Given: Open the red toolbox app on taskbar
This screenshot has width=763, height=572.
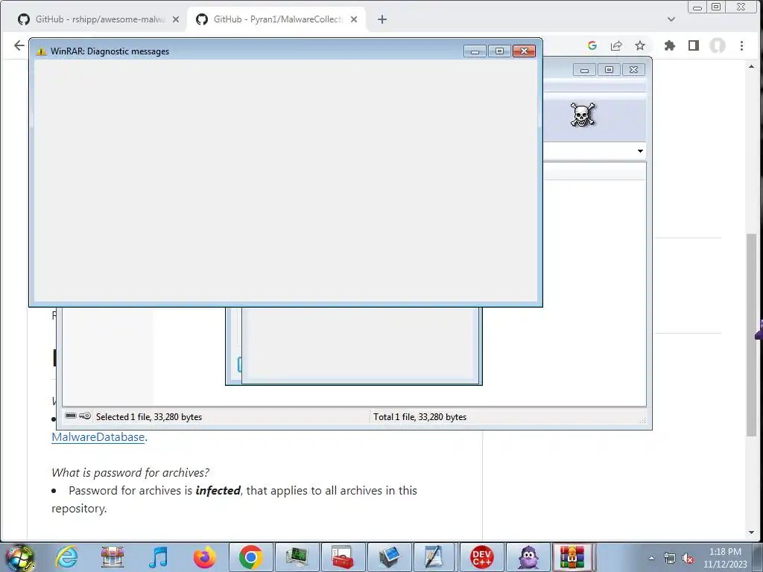Looking at the screenshot, I should point(343,557).
